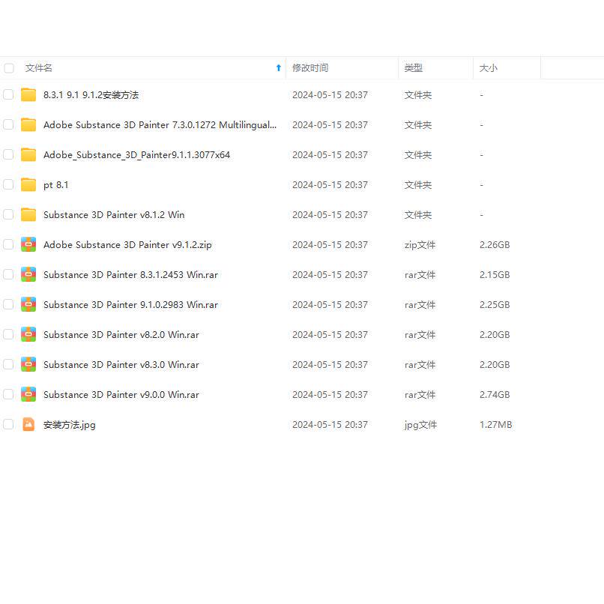
Task: Sort by the 类型 column header
Action: point(414,68)
